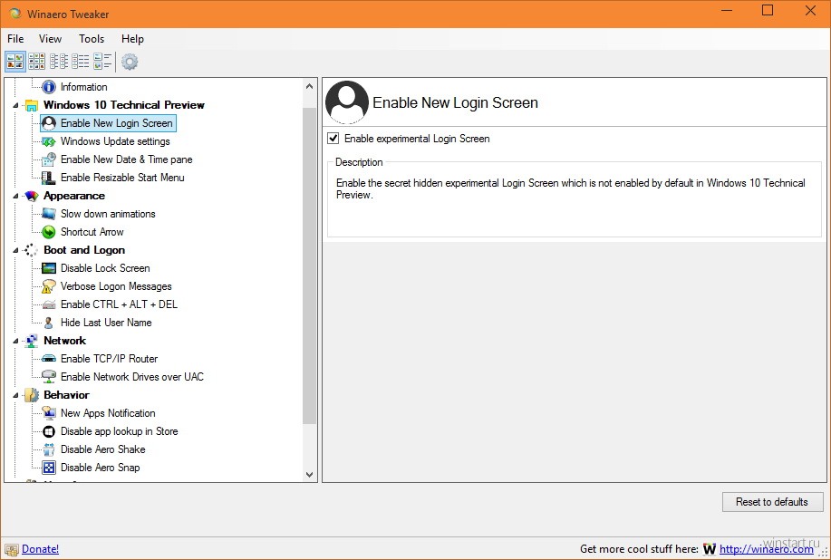Viewport: 831px width, 560px height.
Task: Select Disable Lock Screen item
Action: coord(105,268)
